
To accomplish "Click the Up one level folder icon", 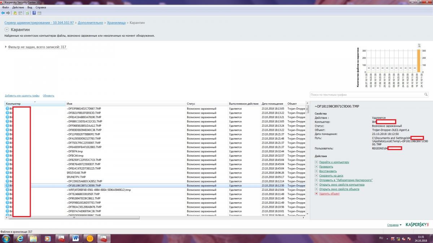I will (15, 13).
